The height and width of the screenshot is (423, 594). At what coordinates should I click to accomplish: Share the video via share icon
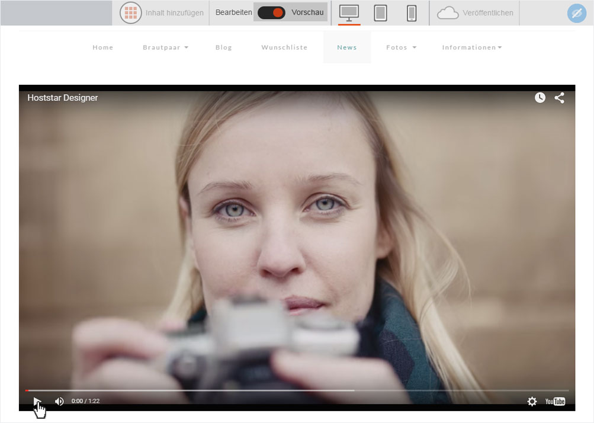[560, 98]
